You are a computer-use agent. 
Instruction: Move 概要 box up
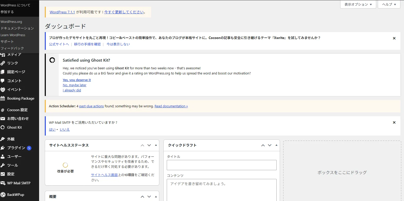[x=142, y=197]
